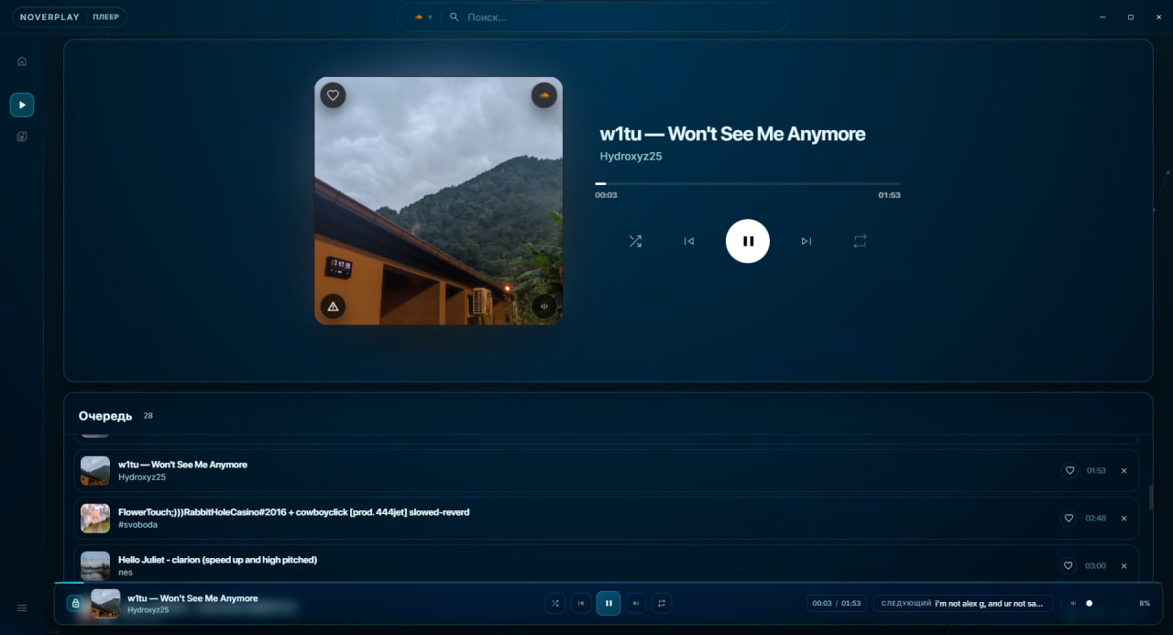Enable repeat mode in the mini player
The width and height of the screenshot is (1173, 635).
point(662,603)
